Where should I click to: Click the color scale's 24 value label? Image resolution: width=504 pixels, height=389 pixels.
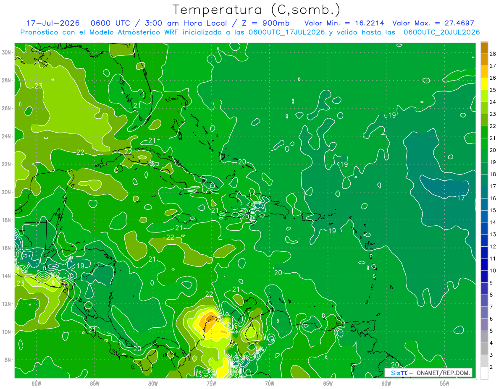tap(493, 102)
